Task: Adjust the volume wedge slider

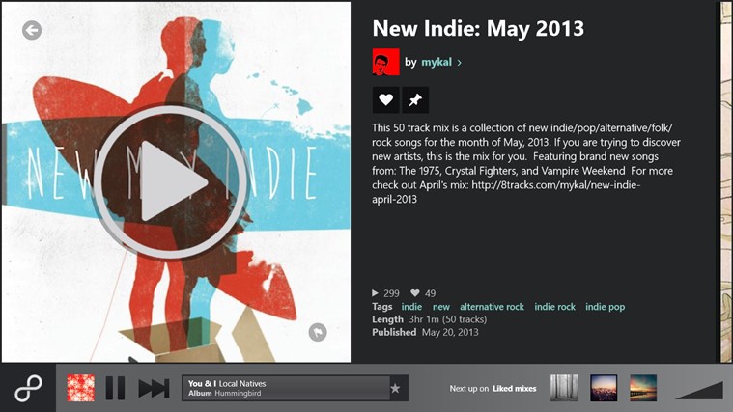Action: pyautogui.click(x=699, y=390)
